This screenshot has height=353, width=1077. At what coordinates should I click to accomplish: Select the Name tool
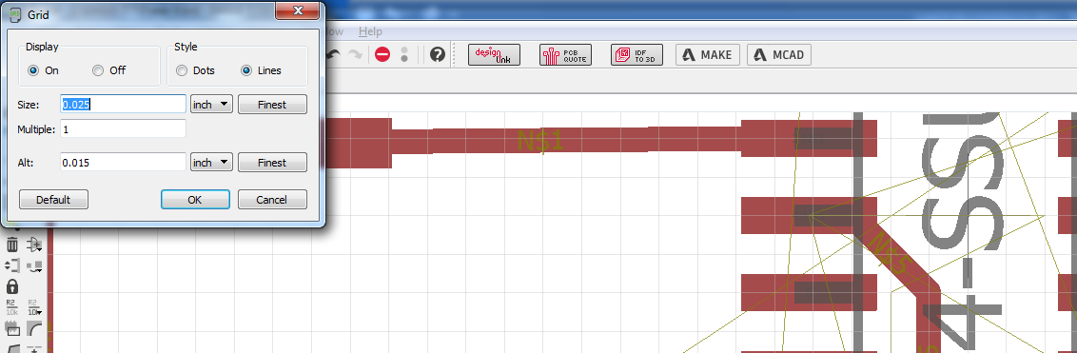(11, 306)
